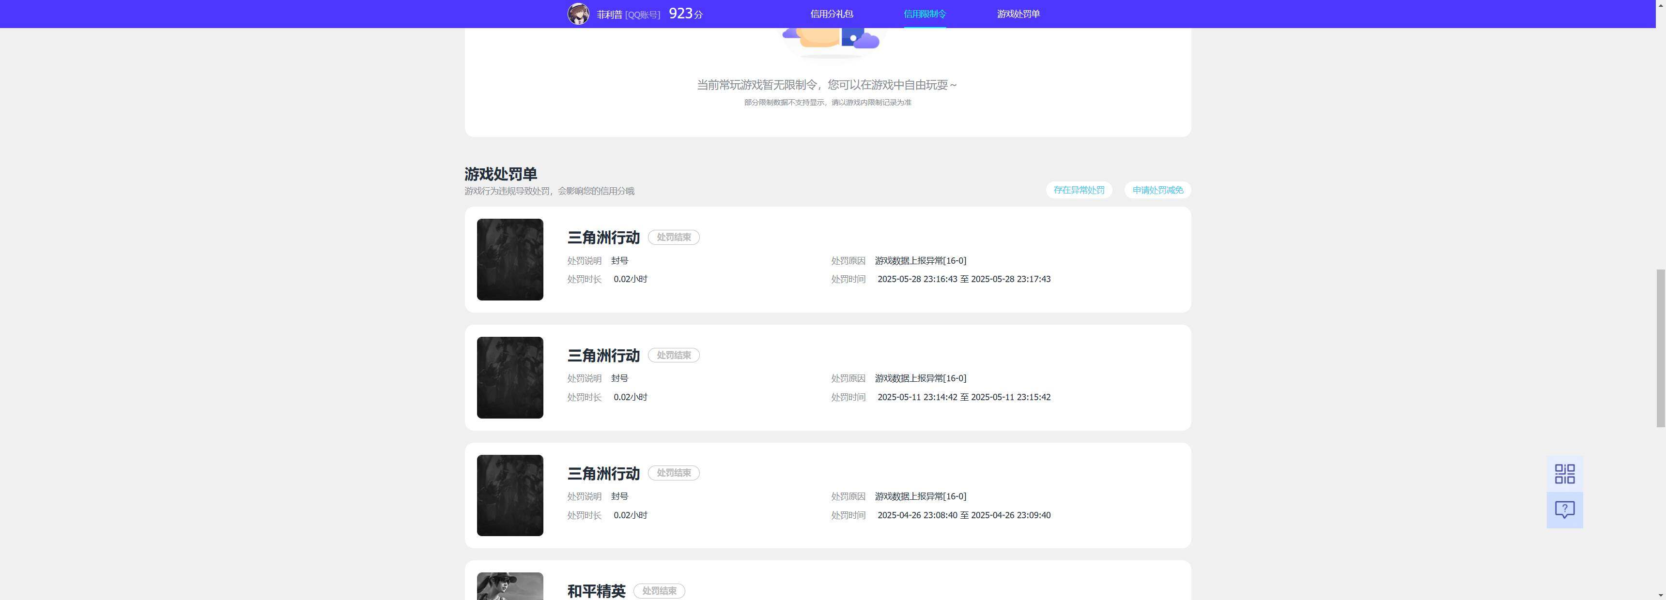Open the help question bubble icon

(x=1564, y=510)
